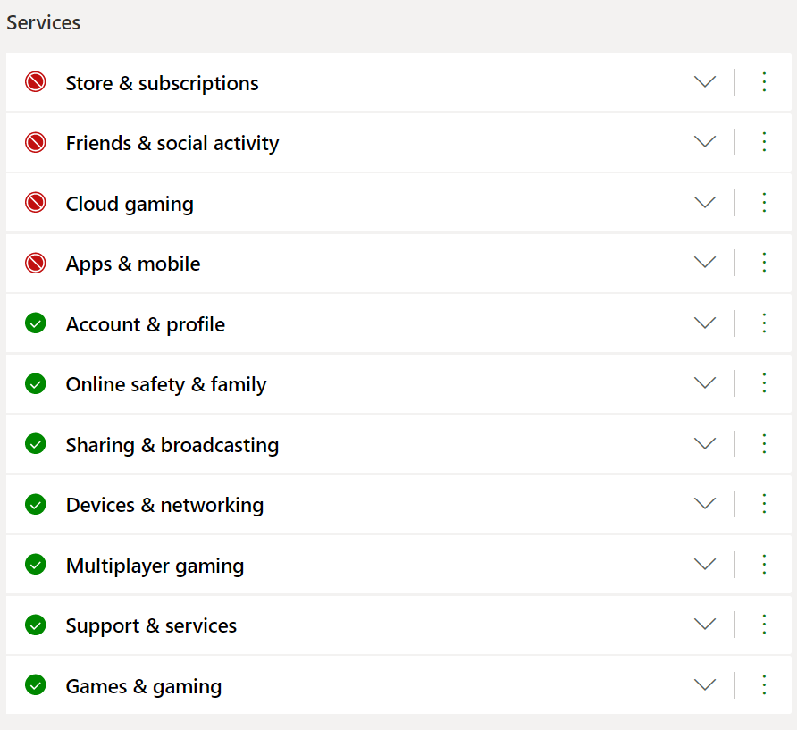
Task: Select the Friends & social activity row label
Action: click(x=172, y=143)
